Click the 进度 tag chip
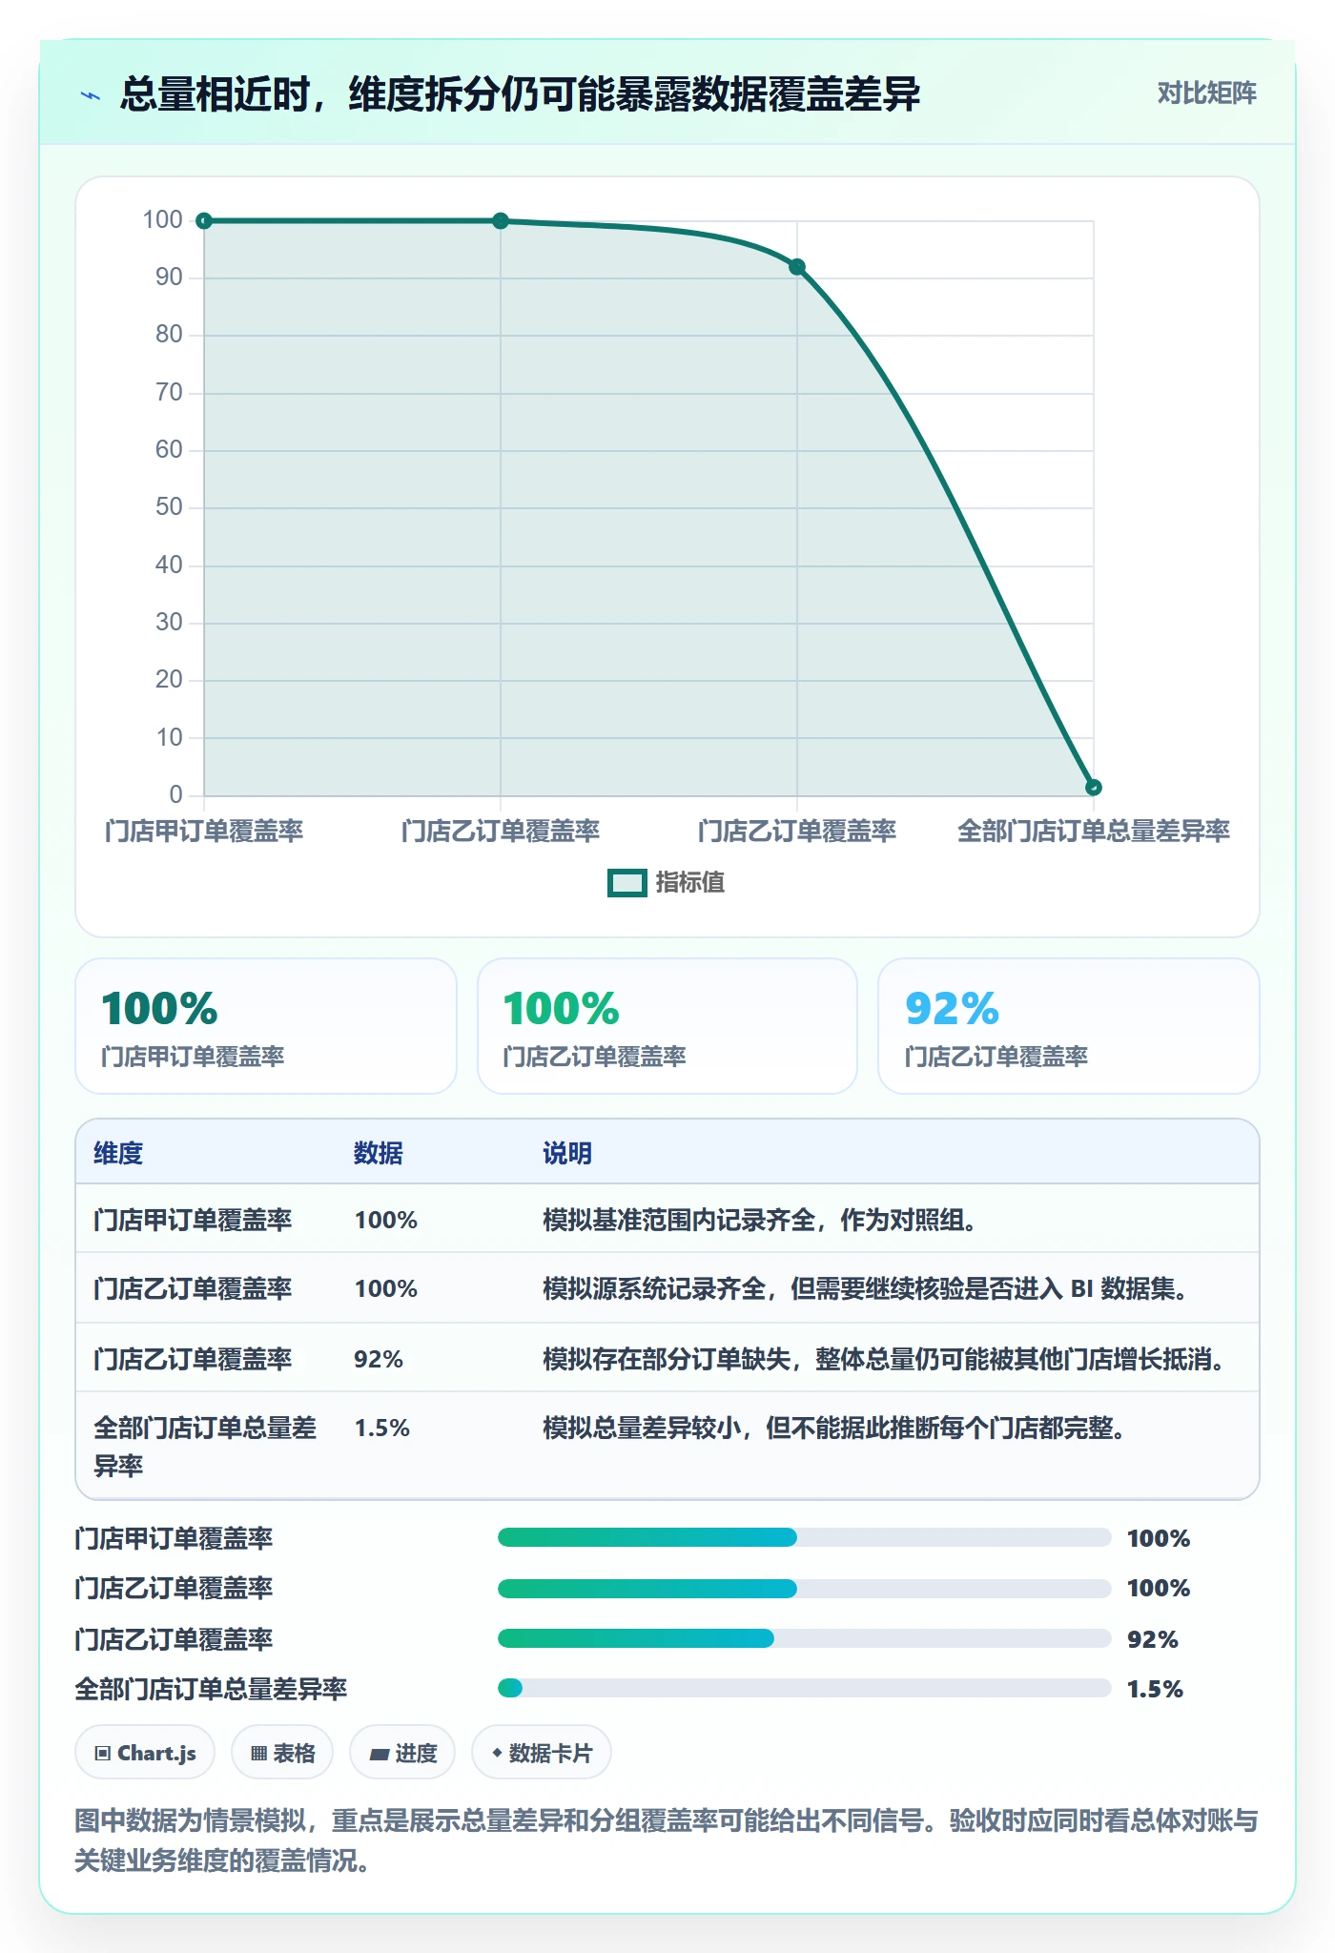 pos(402,1753)
